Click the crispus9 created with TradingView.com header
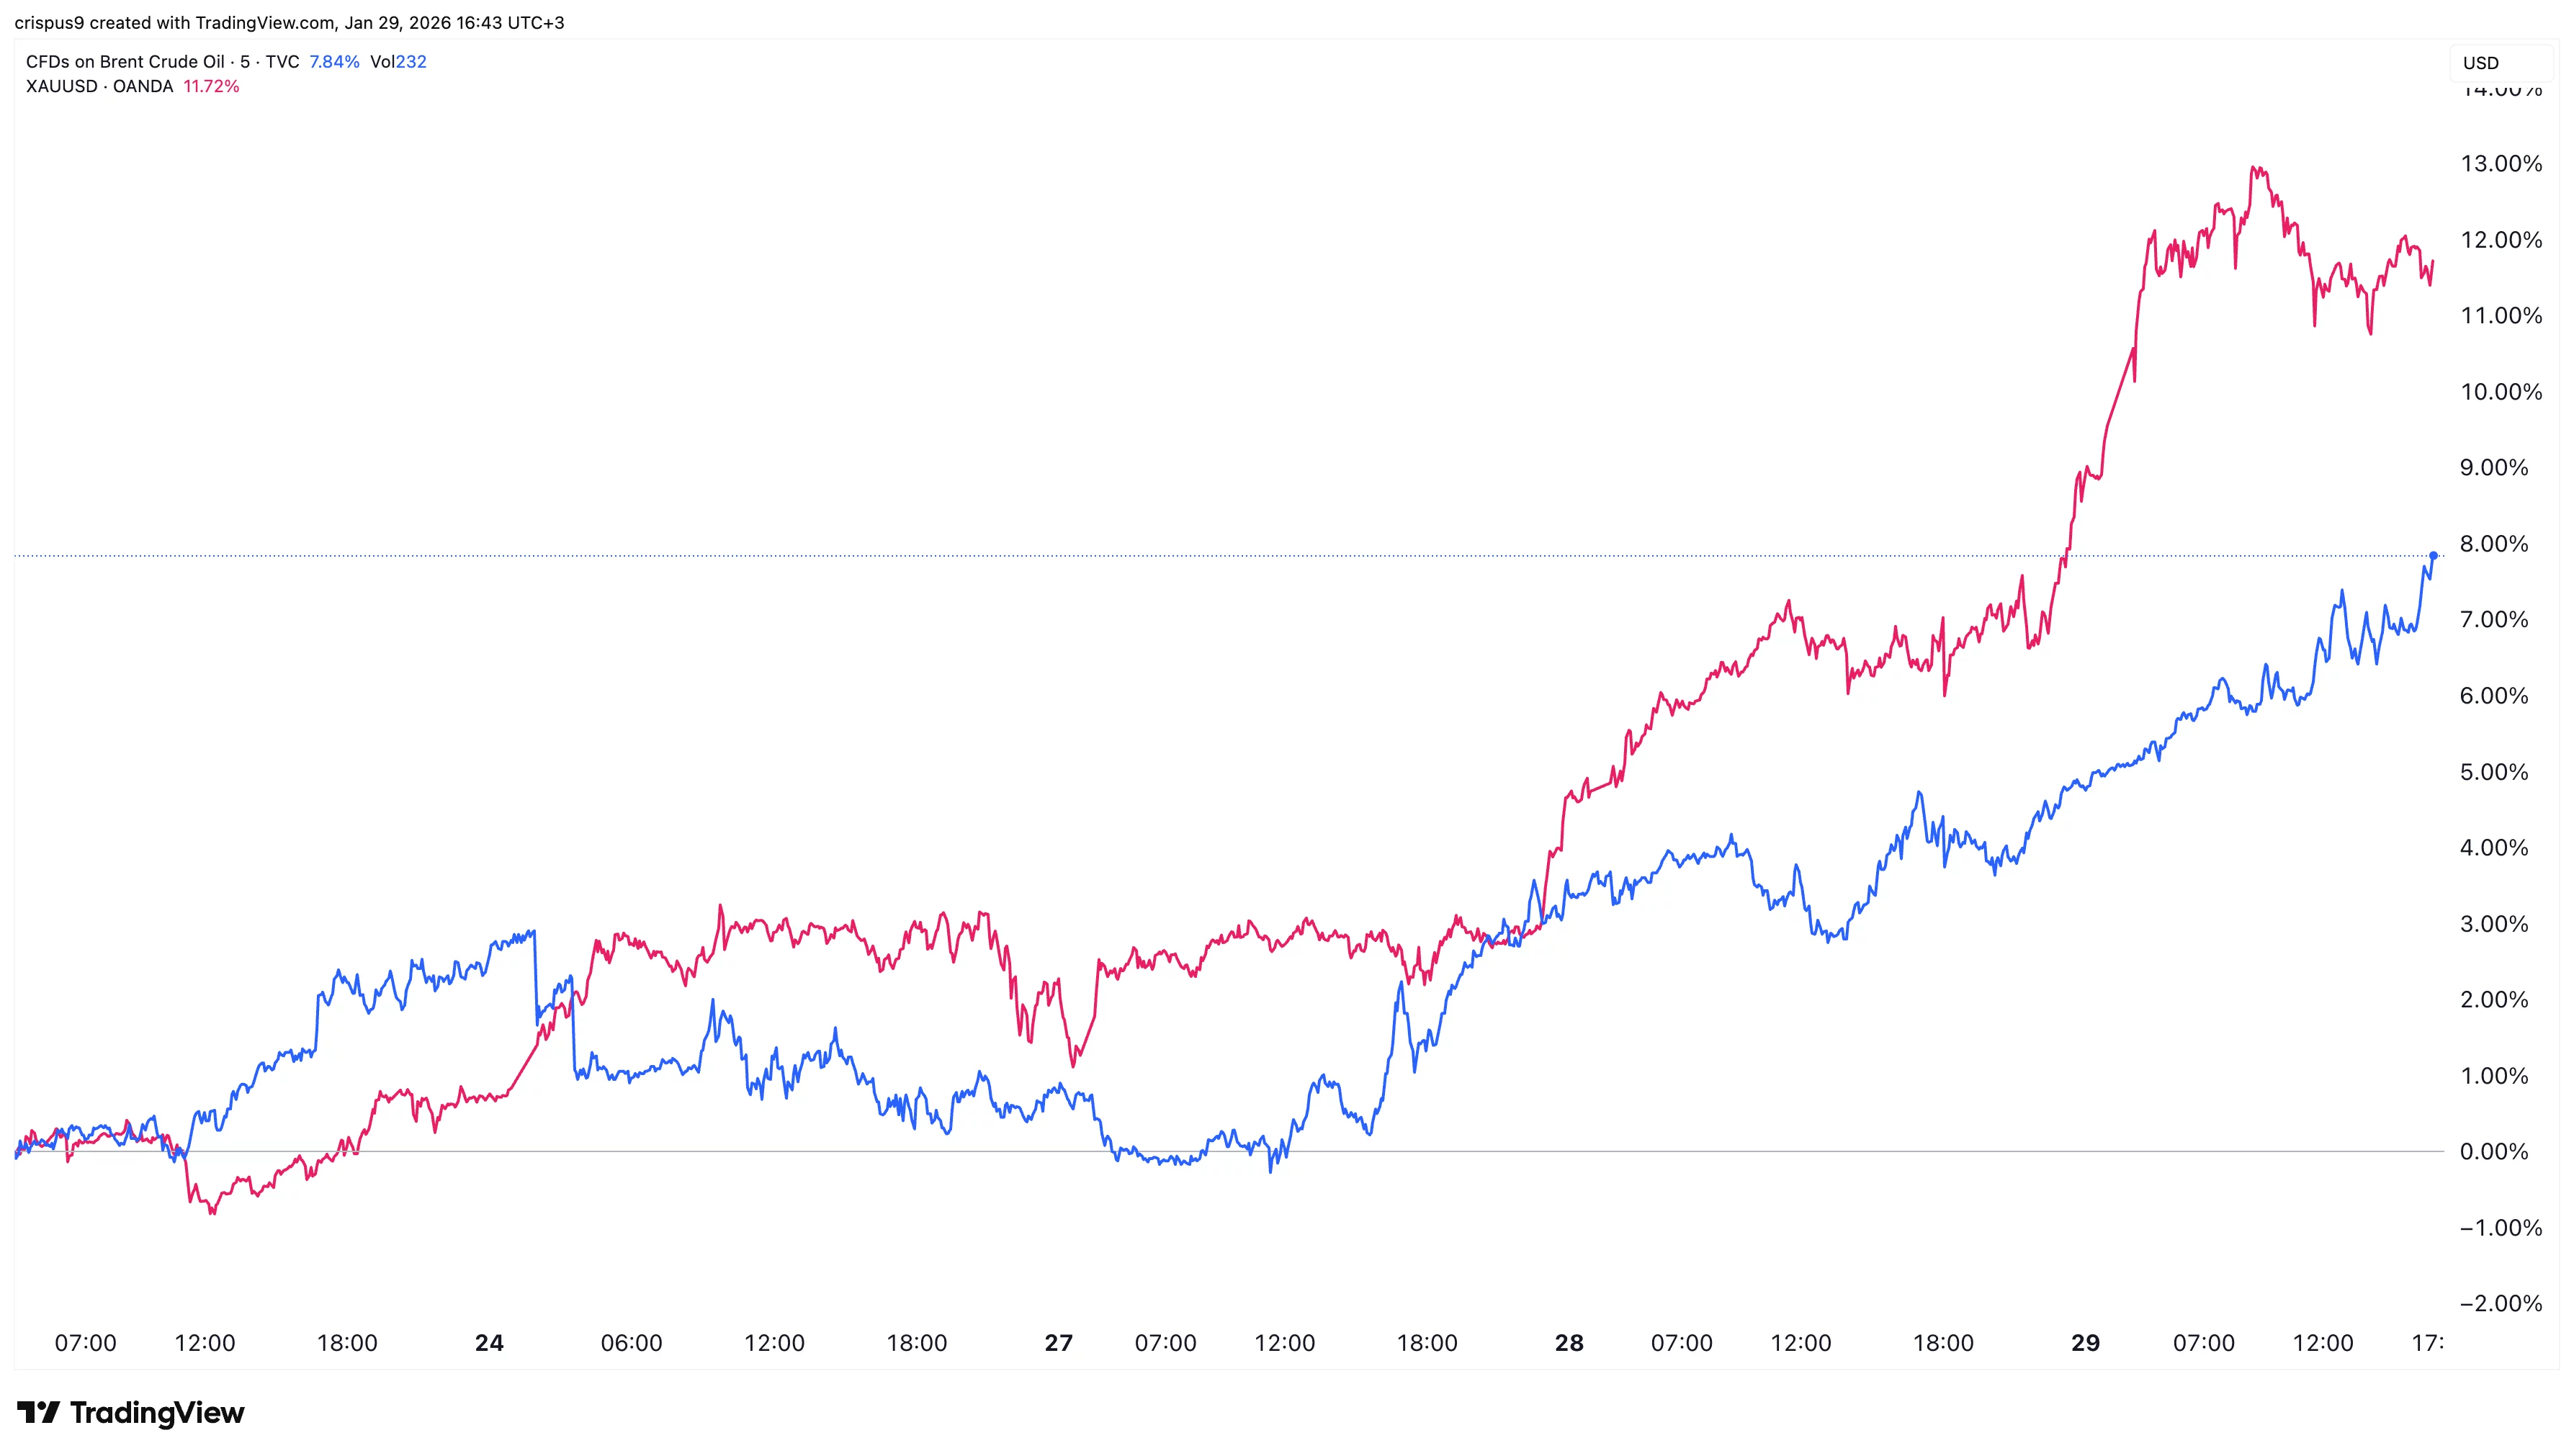2574x1456 pixels. click(289, 22)
